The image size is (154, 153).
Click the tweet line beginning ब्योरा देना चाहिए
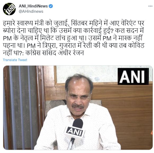tap(73, 31)
